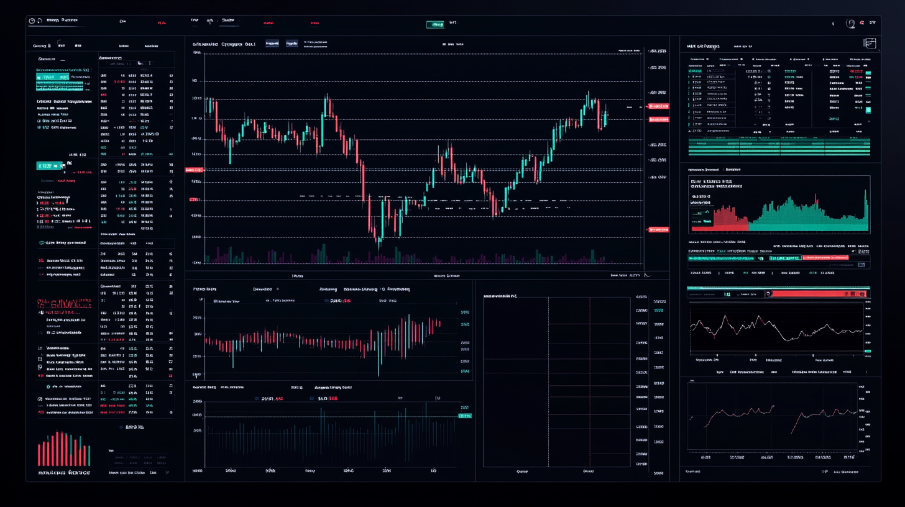Click the clock icon in the top toolbar
This screenshot has width=905, height=507.
pos(30,19)
